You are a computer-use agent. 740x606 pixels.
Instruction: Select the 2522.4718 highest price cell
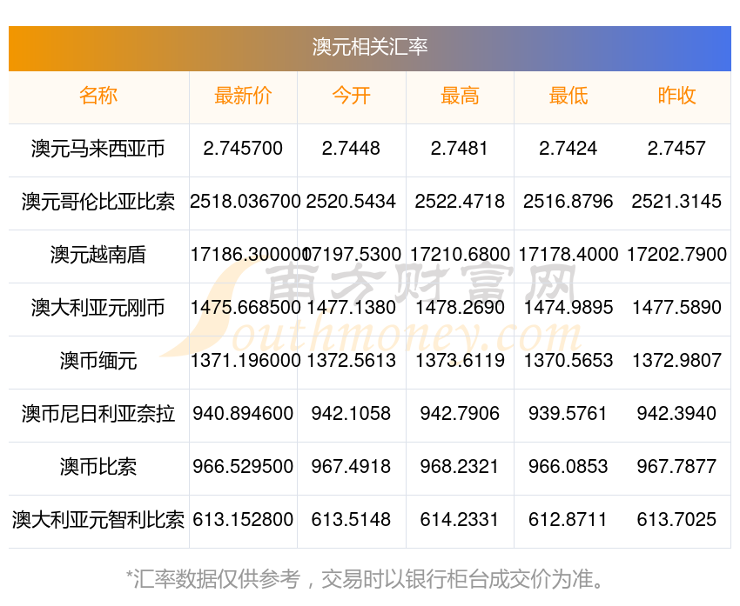tap(460, 202)
